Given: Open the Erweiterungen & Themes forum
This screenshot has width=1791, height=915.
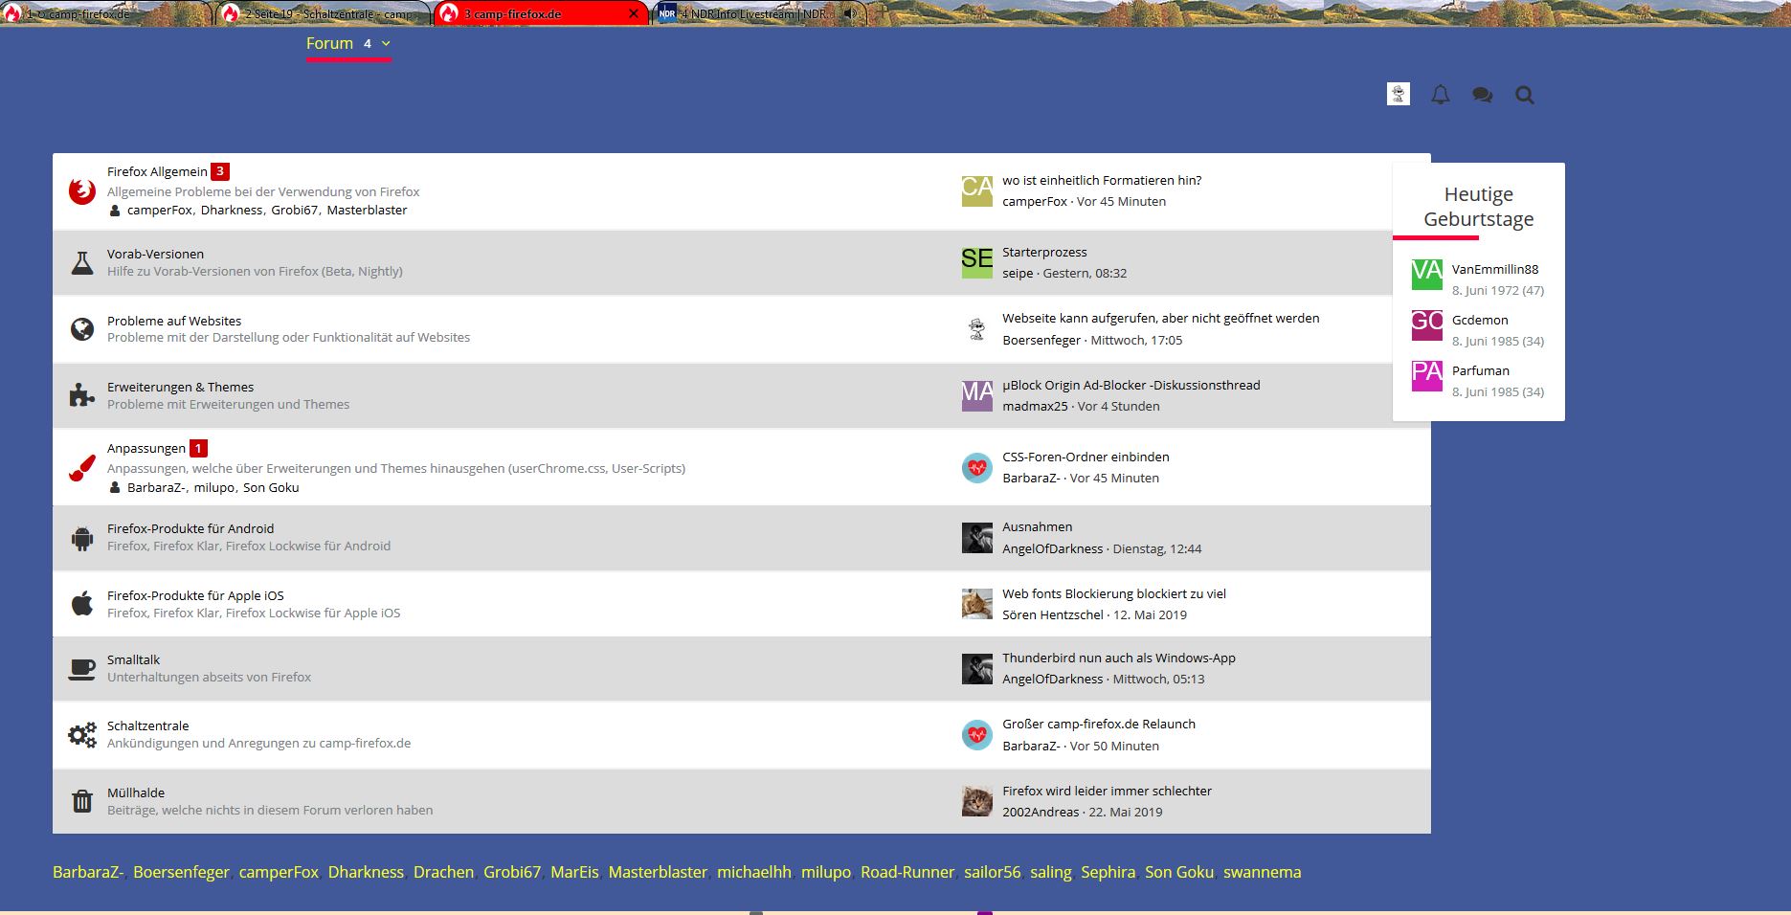Looking at the screenshot, I should point(180,387).
